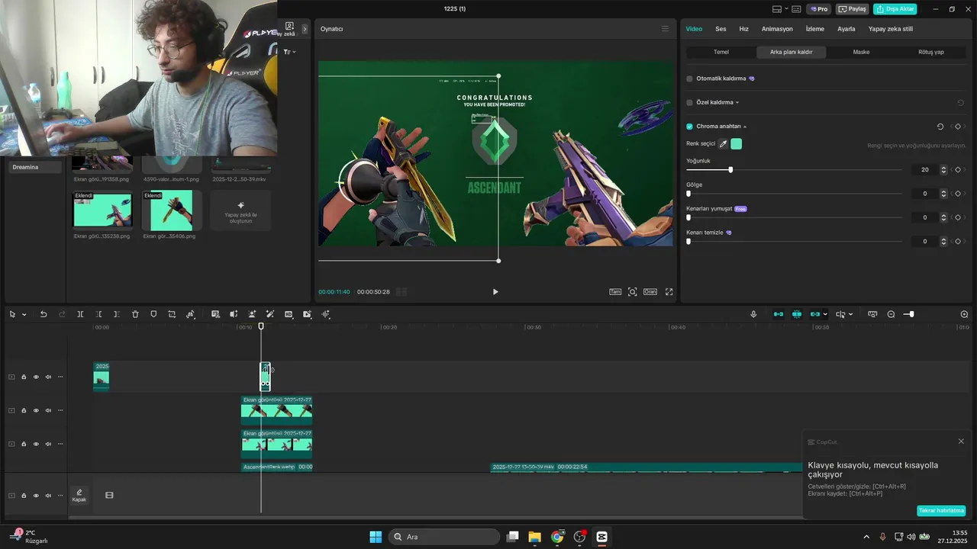Click the timeline fit-to-view icon
The width and height of the screenshot is (977, 549).
coord(872,314)
